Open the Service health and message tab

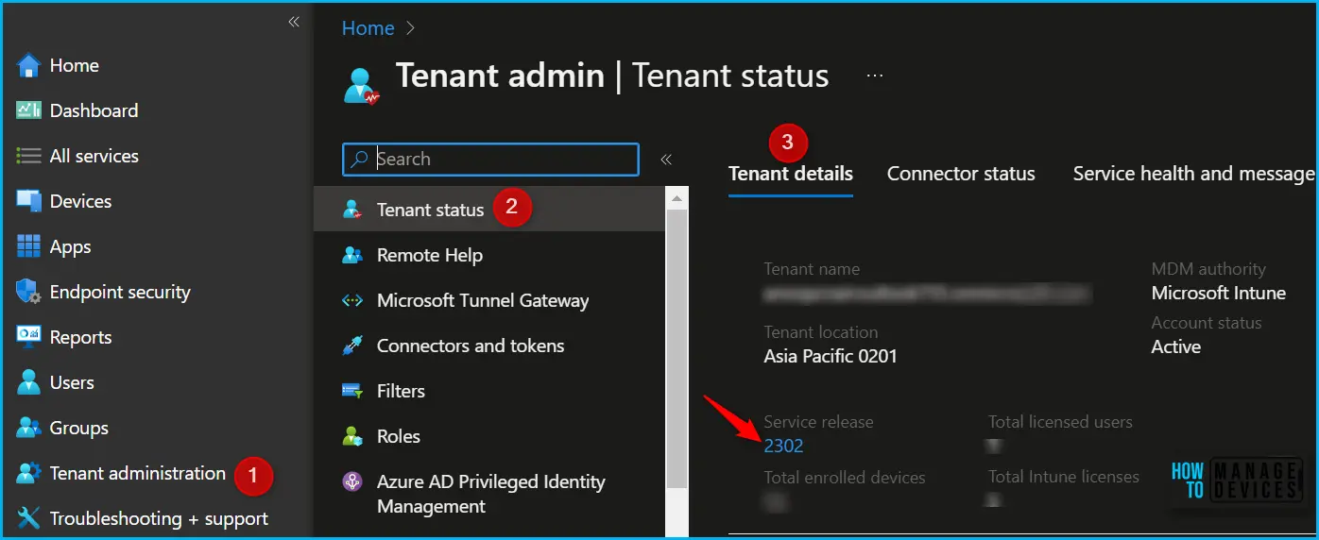tap(1194, 174)
